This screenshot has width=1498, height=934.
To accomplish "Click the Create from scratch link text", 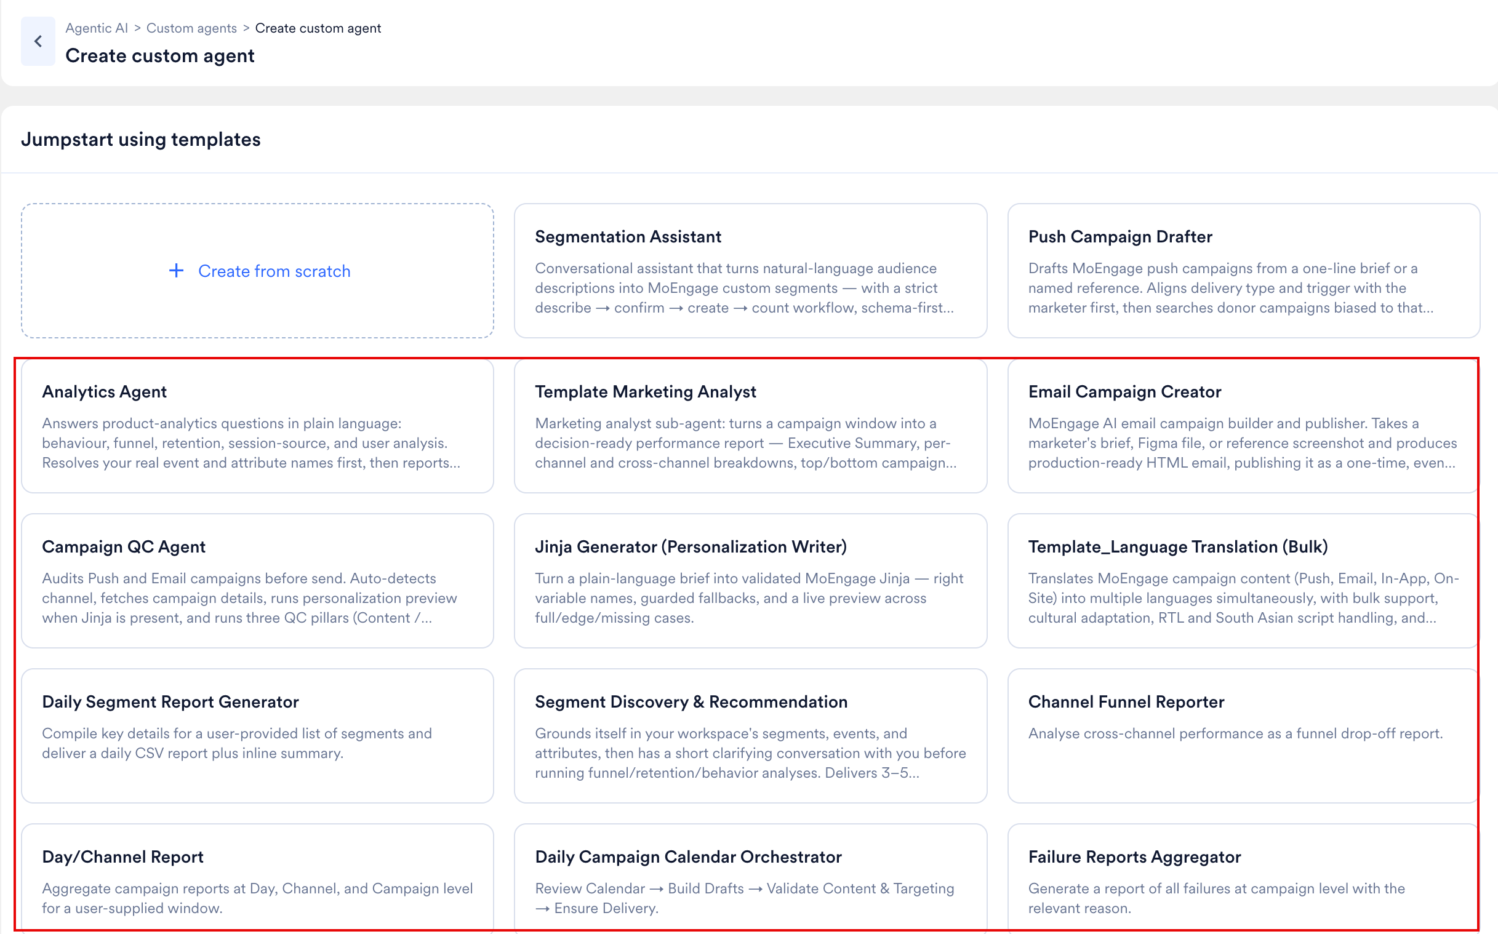I will tap(274, 271).
